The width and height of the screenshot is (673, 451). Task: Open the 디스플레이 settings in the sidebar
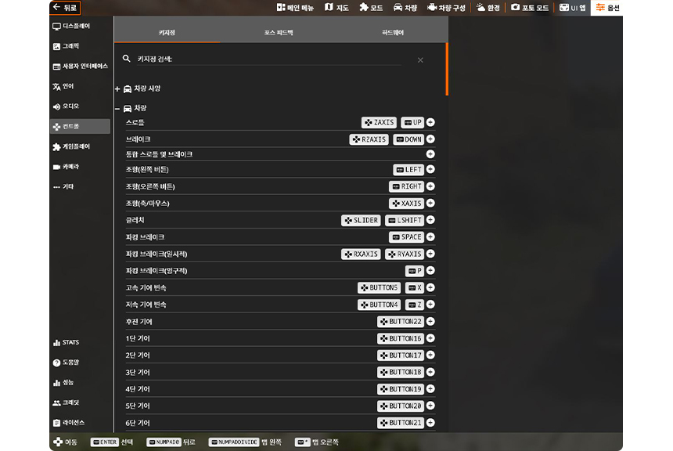[72, 27]
